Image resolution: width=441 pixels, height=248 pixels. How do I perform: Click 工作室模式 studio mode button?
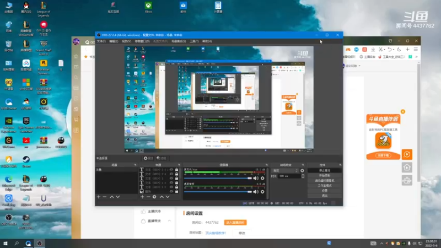[x=325, y=186]
